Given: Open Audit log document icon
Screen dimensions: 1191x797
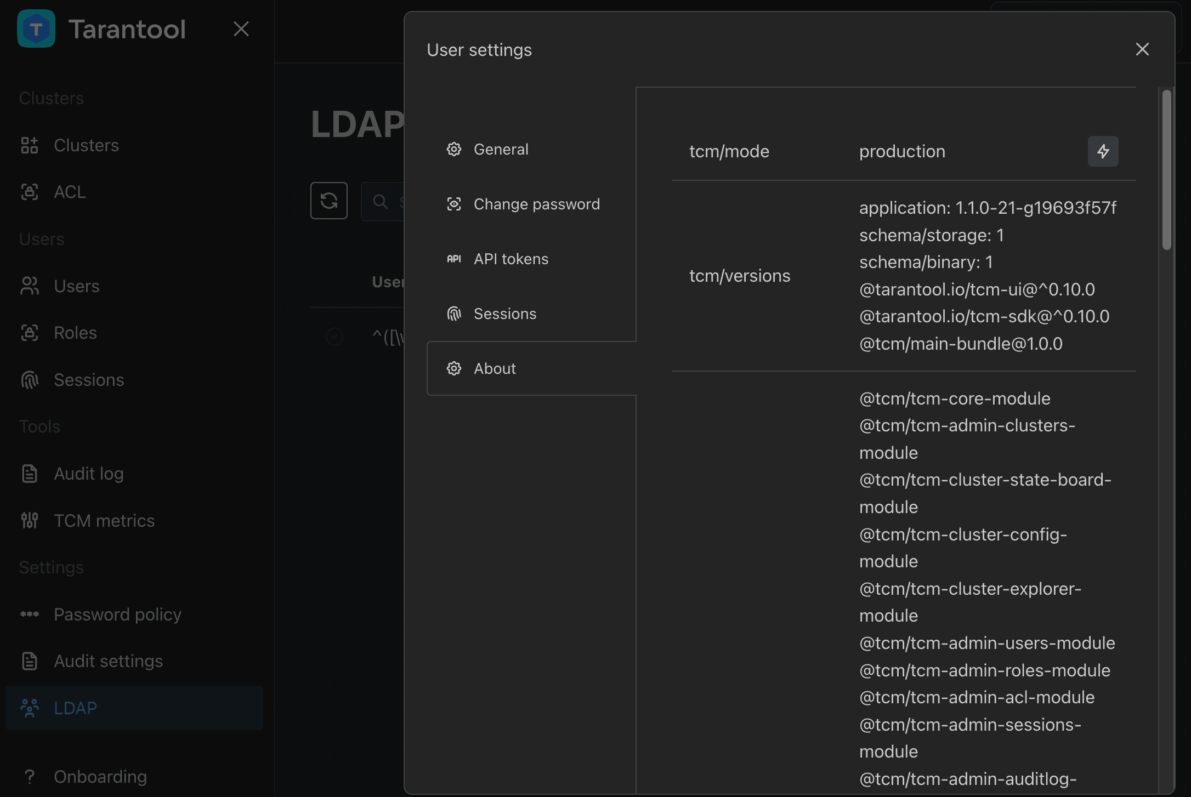Looking at the screenshot, I should click(x=30, y=474).
